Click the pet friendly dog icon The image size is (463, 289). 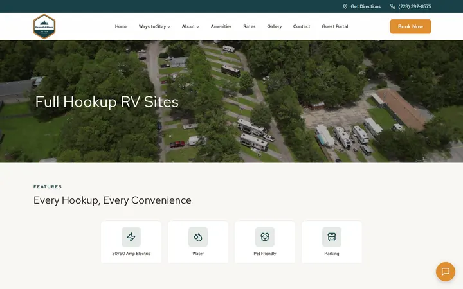tap(265, 237)
